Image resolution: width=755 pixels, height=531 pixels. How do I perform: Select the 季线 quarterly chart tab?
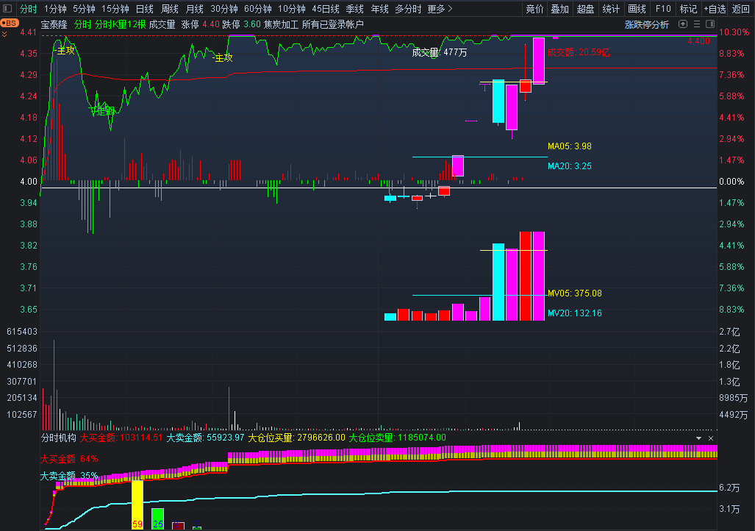click(354, 9)
